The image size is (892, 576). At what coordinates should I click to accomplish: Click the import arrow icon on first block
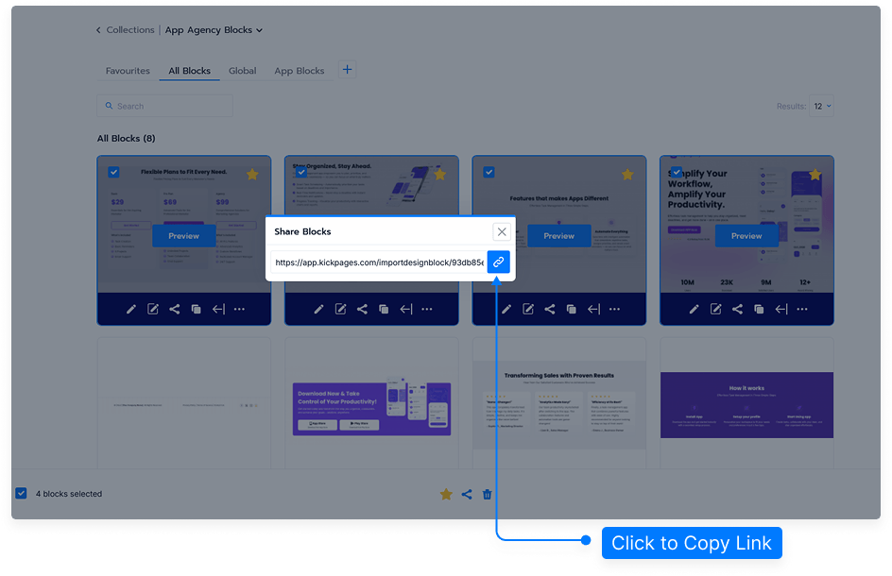point(218,309)
